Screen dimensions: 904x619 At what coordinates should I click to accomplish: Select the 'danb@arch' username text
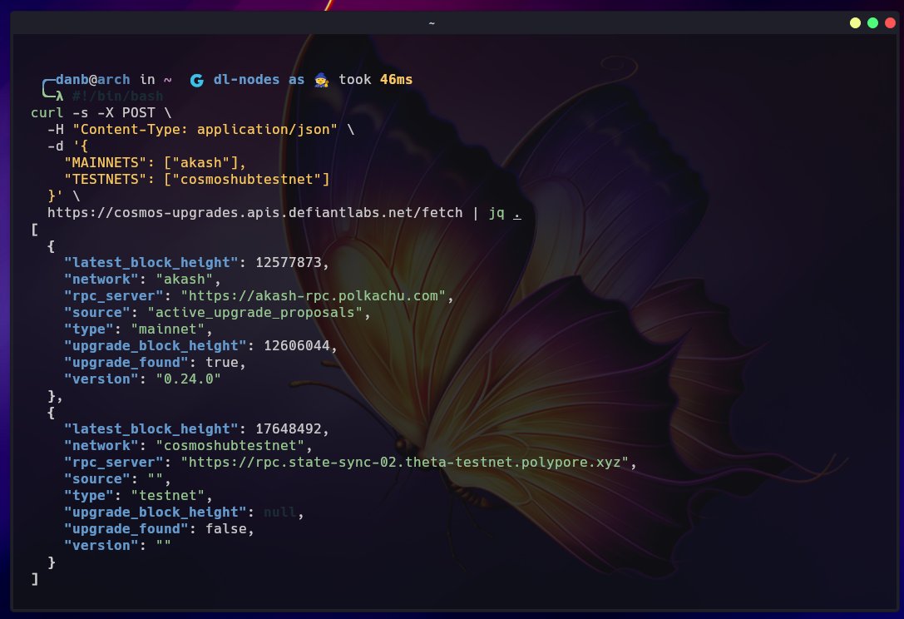[93, 80]
